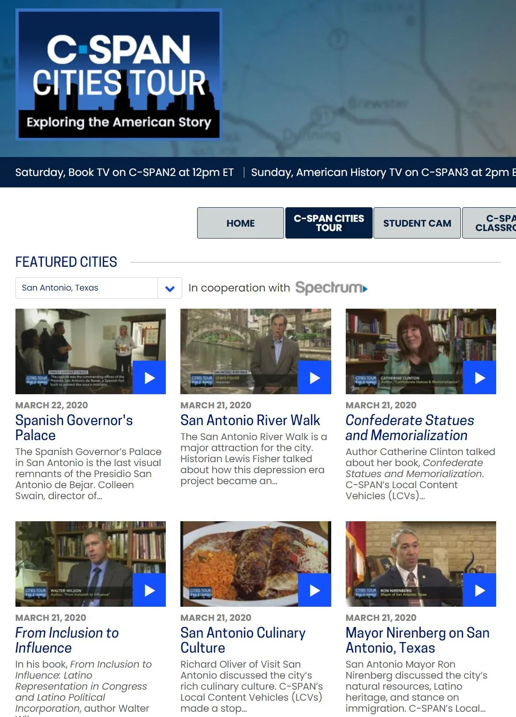
Task: Click the FEATURED CITIES heading
Action: [66, 262]
